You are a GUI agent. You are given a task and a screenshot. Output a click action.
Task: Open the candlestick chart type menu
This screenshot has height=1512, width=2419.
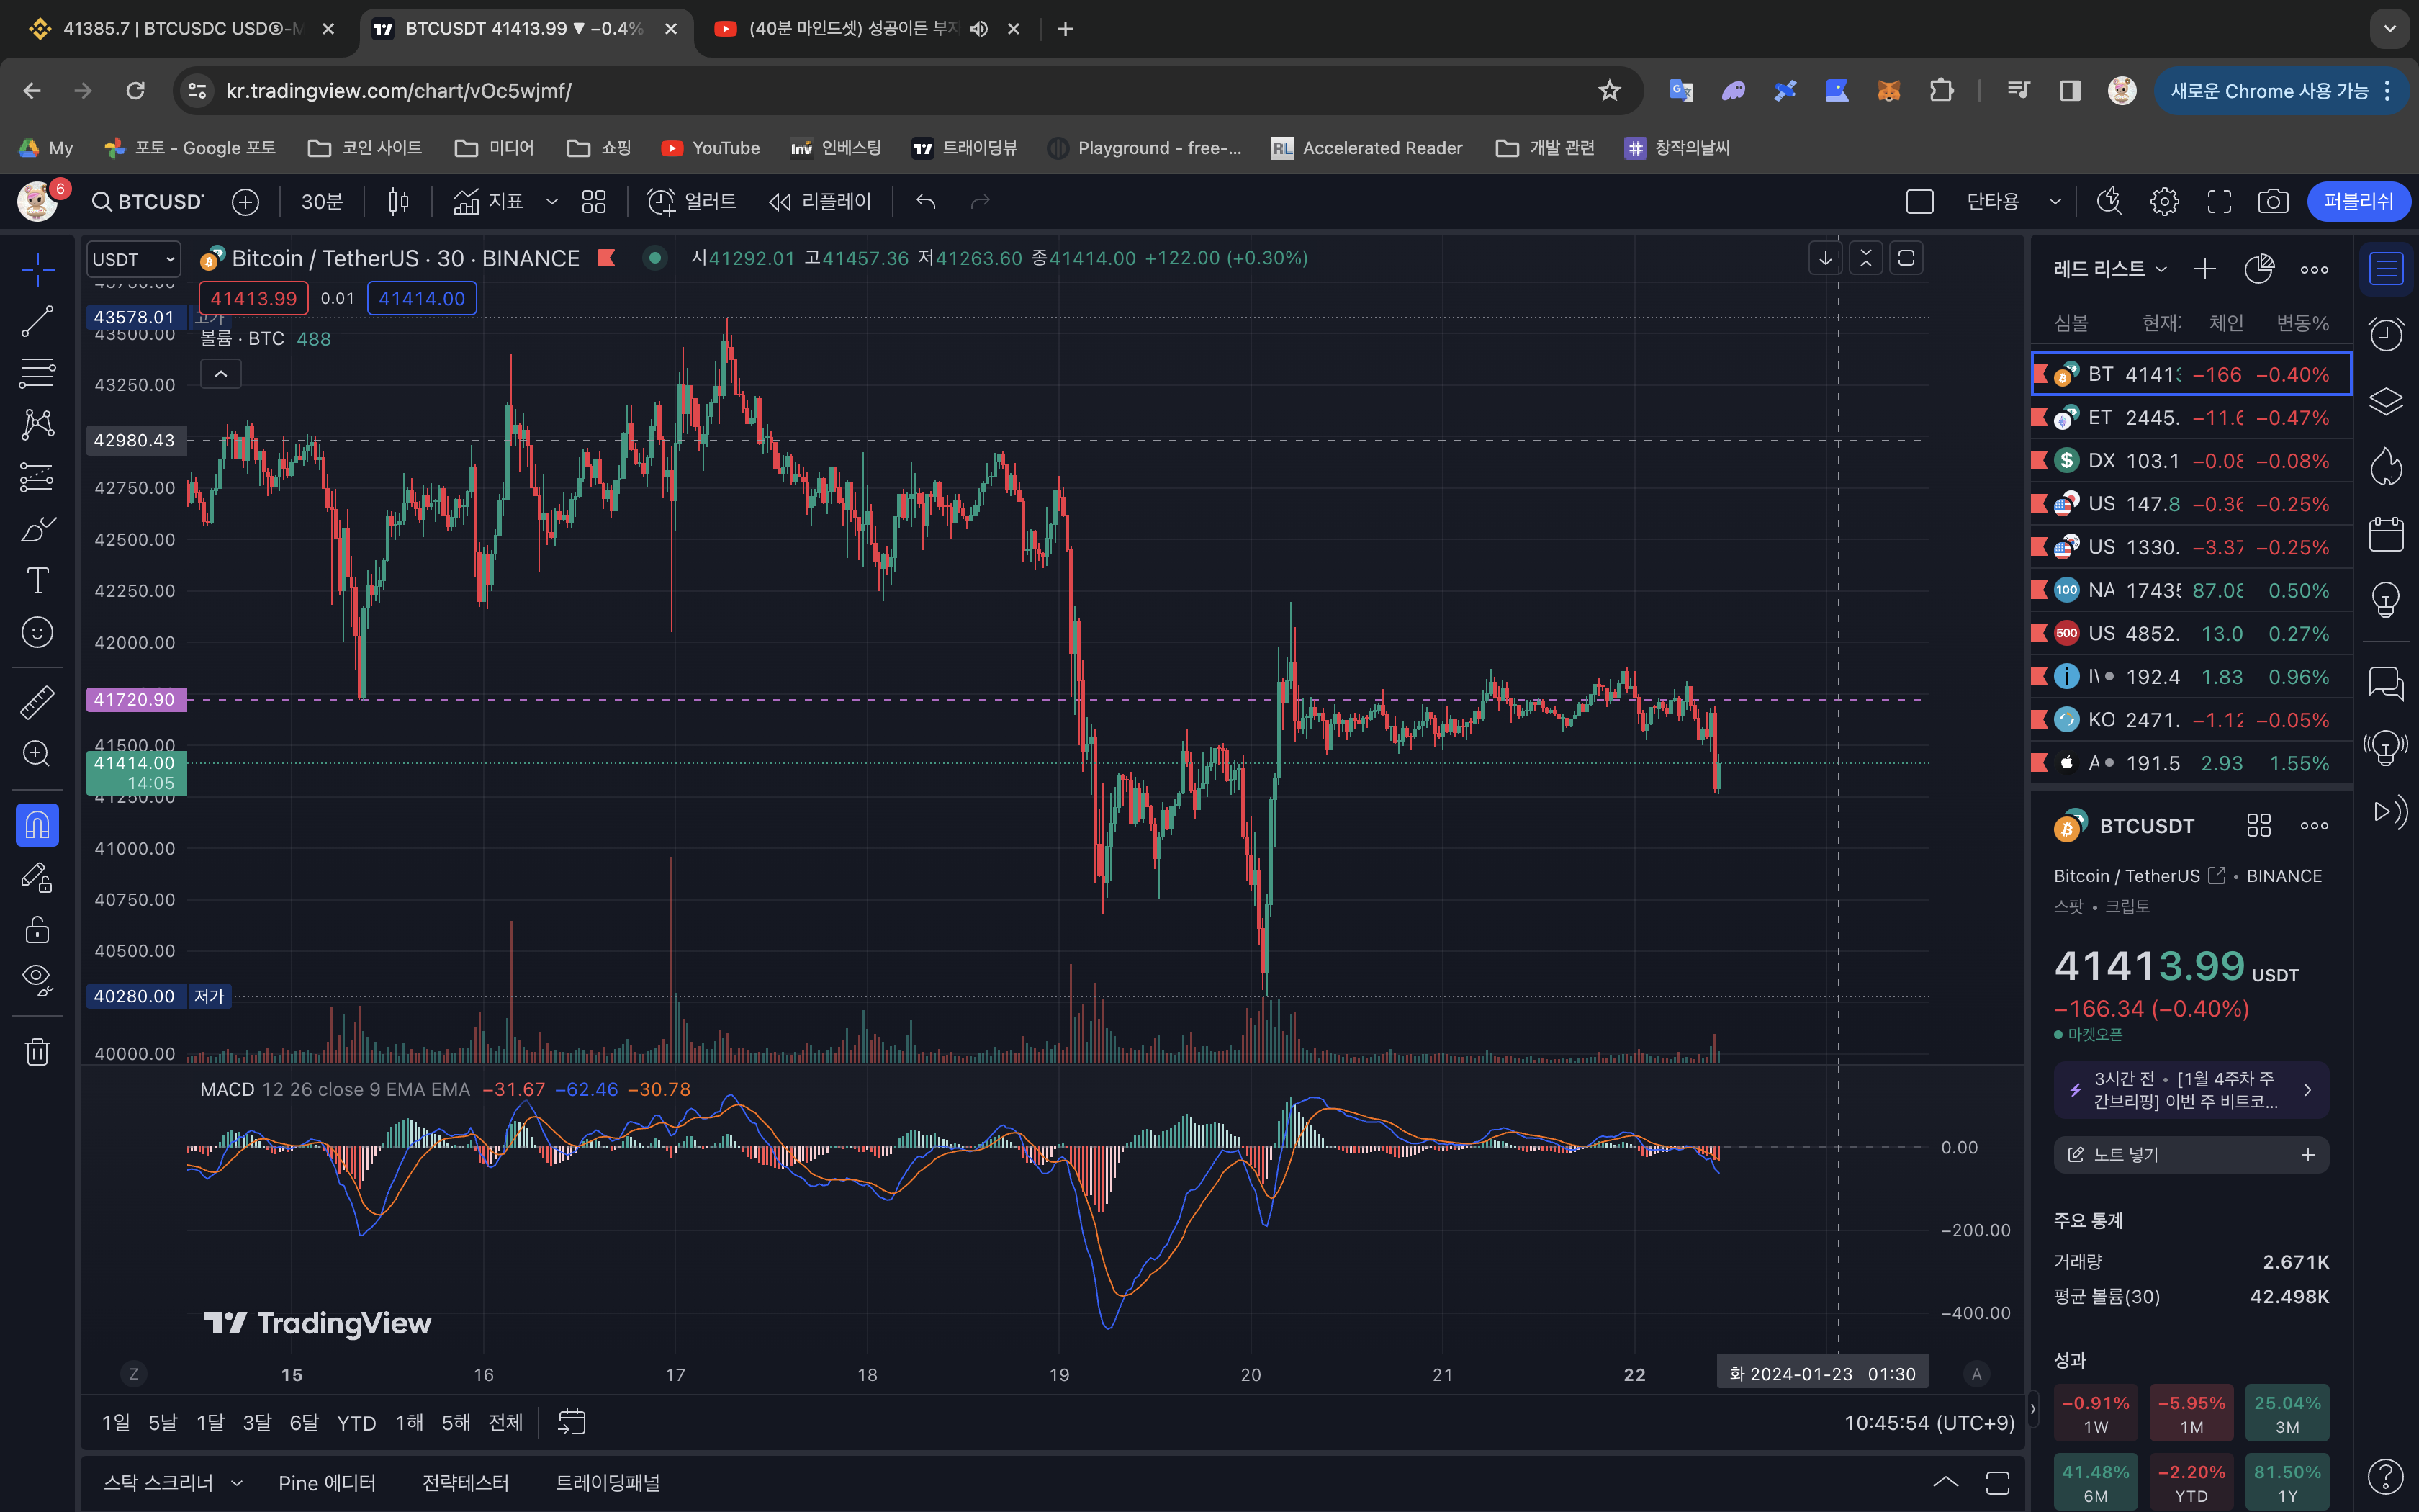(x=398, y=202)
